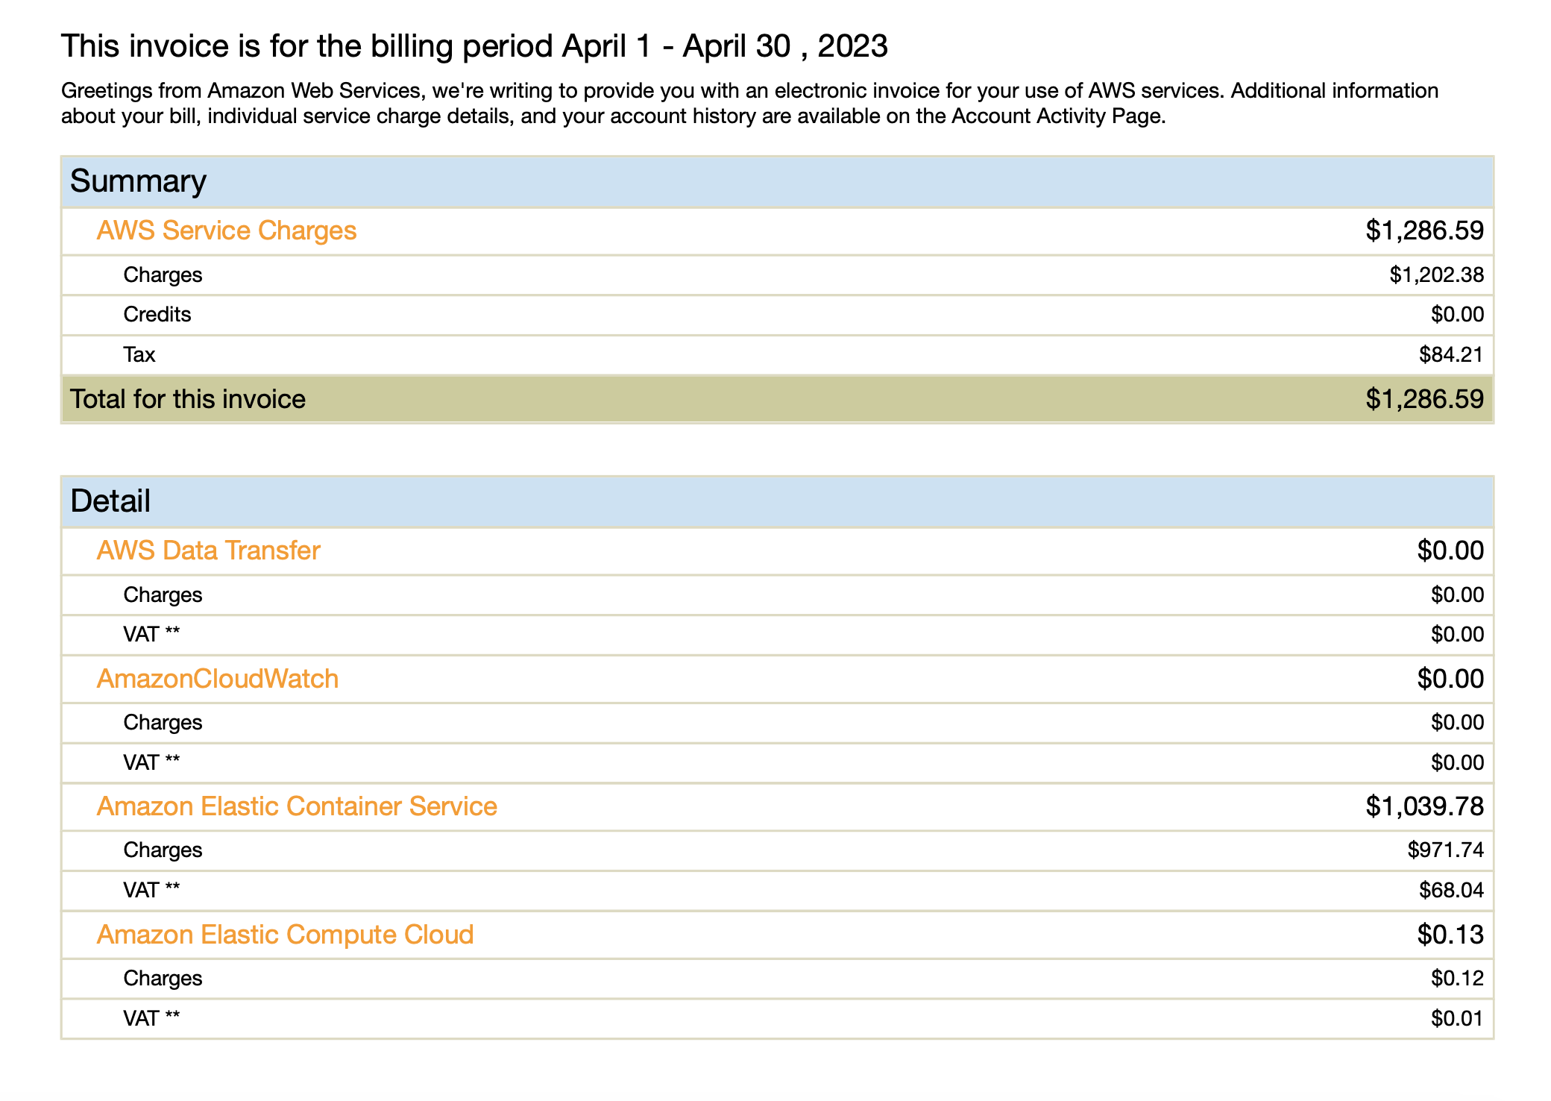Open Amazon Elastic Container Service heading
The height and width of the screenshot is (1101, 1551).
(x=297, y=806)
